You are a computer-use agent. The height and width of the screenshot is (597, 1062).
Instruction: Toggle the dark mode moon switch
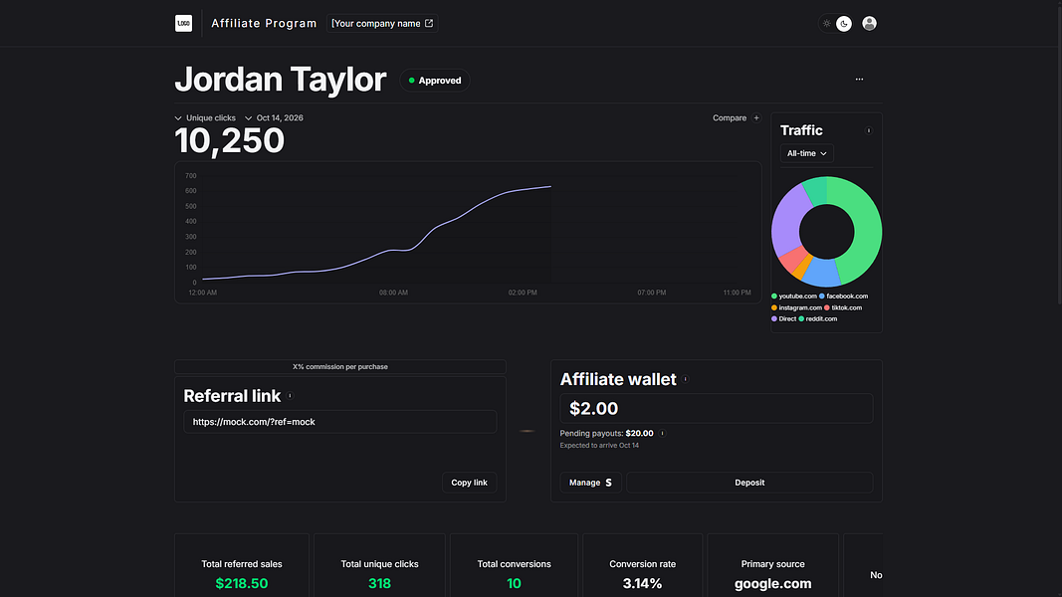click(x=844, y=24)
